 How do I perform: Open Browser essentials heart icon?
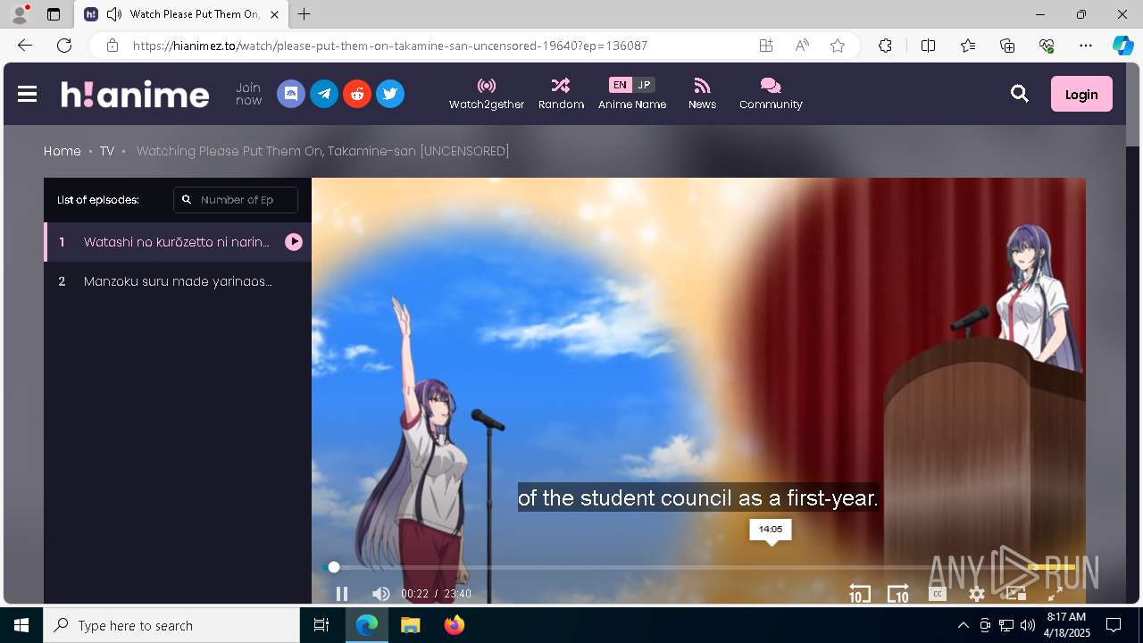[1047, 46]
